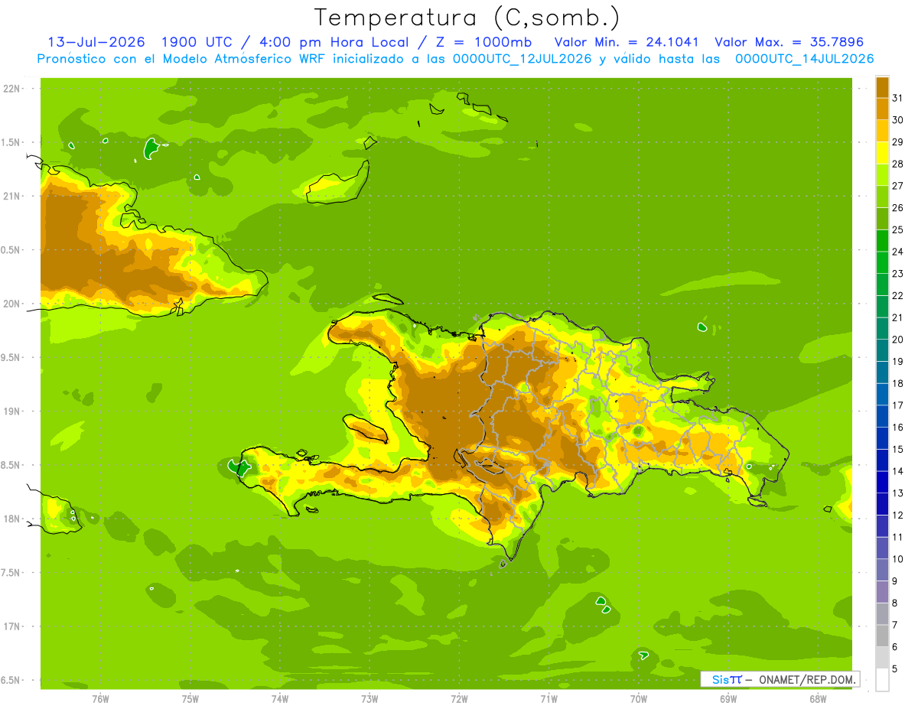Pick the brown legend swatch above 31
Image resolution: width=918 pixels, height=709 pixels.
[882, 87]
